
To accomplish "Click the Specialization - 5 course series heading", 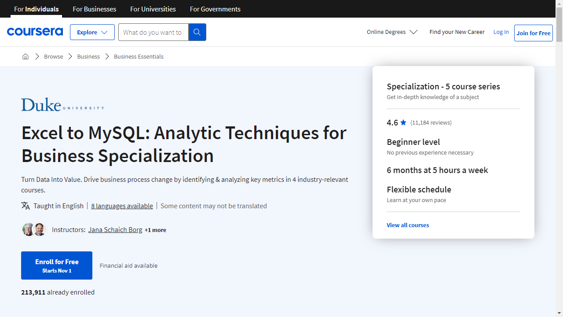I will pyautogui.click(x=443, y=86).
